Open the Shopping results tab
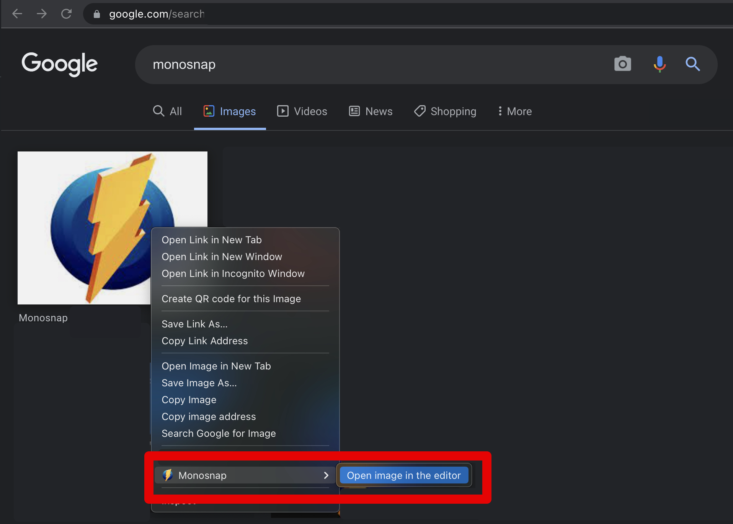The width and height of the screenshot is (733, 524). coord(445,111)
